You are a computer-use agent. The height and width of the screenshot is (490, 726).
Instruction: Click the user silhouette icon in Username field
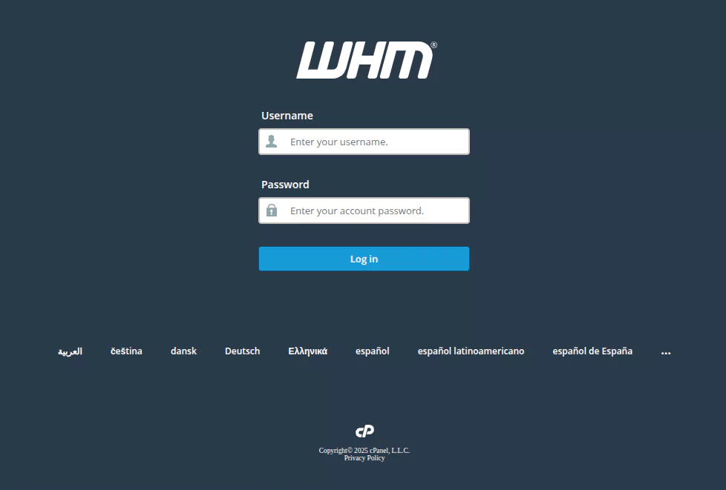[272, 142]
